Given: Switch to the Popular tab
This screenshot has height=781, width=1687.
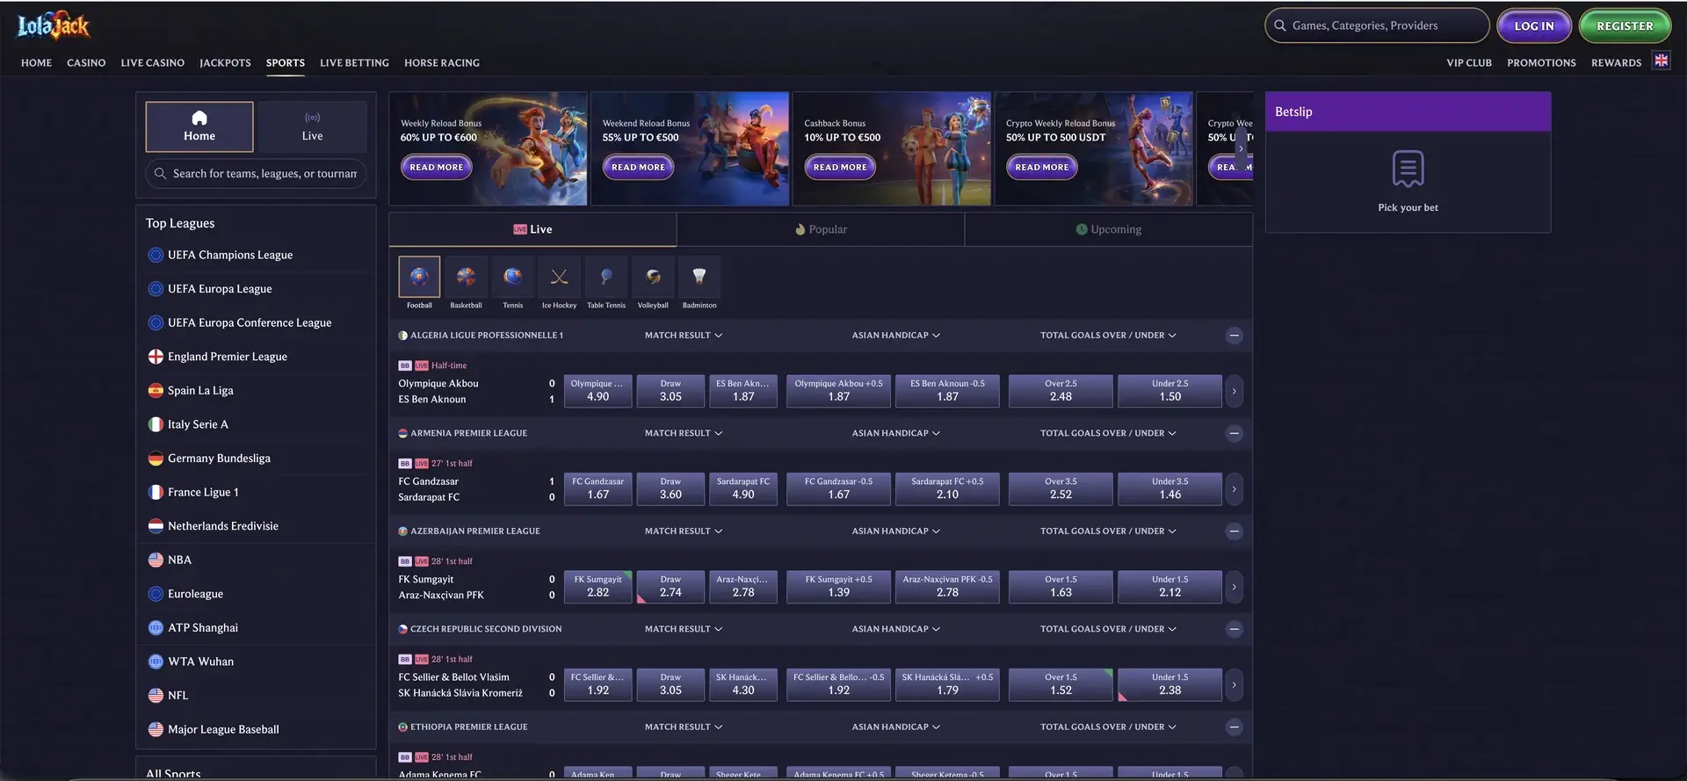Looking at the screenshot, I should click(821, 229).
